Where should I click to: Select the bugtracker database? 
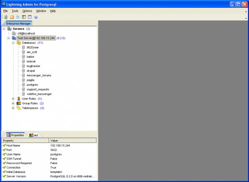coord(33,66)
